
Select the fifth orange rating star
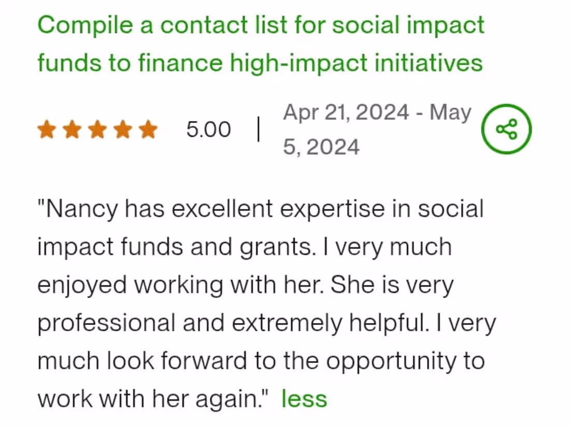click(x=148, y=130)
